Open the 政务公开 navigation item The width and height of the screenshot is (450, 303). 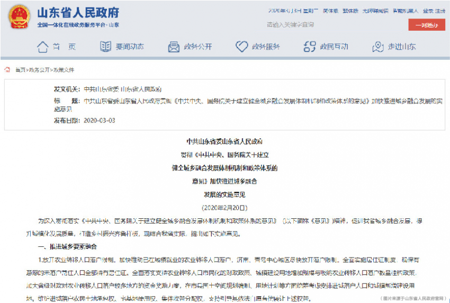tap(198, 47)
